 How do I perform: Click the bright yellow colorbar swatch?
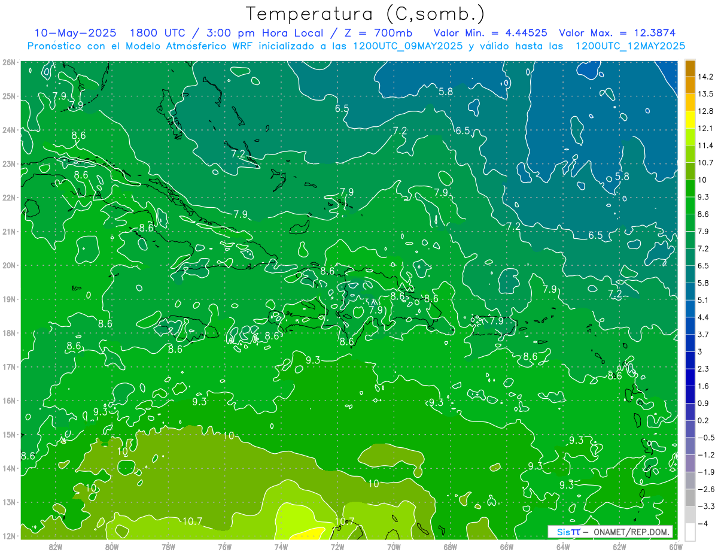tap(690, 120)
